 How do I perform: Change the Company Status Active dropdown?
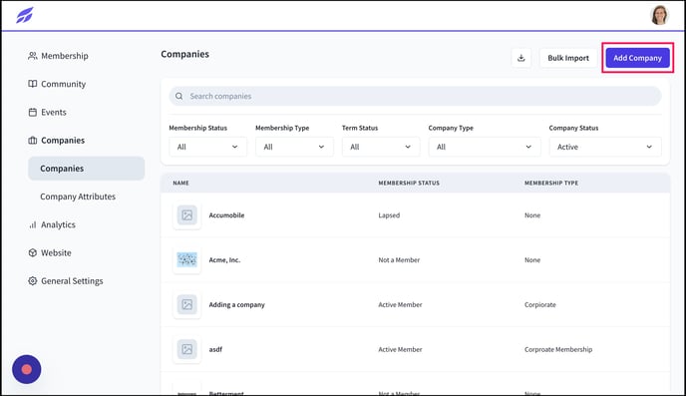(x=605, y=147)
